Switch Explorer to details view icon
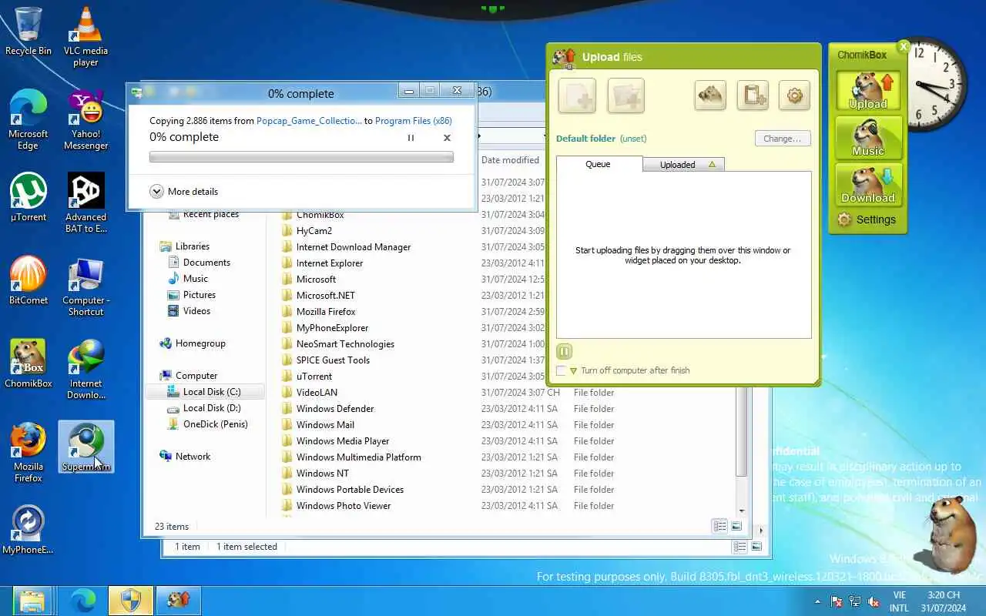 [x=719, y=527]
